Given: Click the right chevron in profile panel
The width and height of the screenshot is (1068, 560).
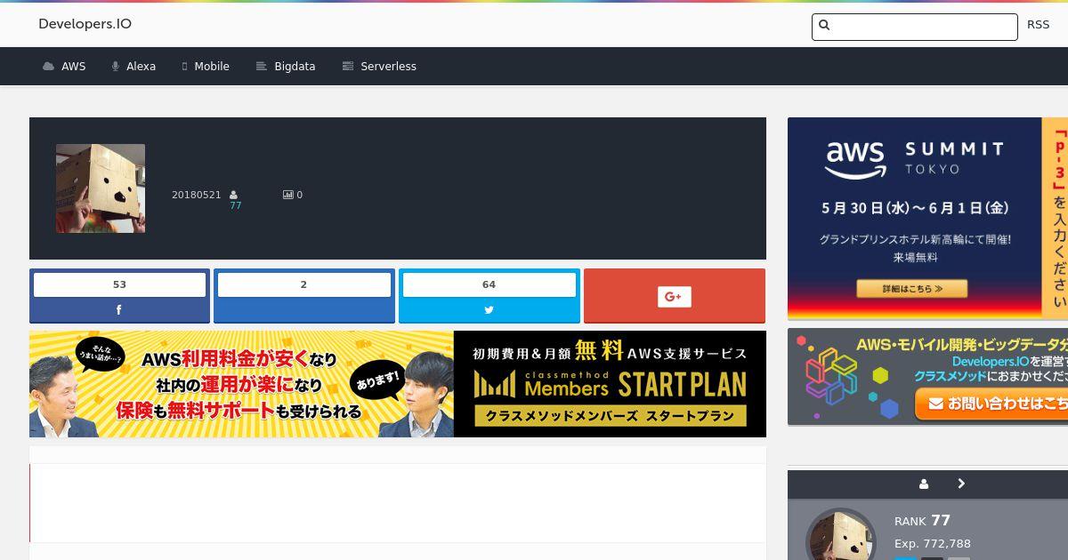Looking at the screenshot, I should (961, 484).
